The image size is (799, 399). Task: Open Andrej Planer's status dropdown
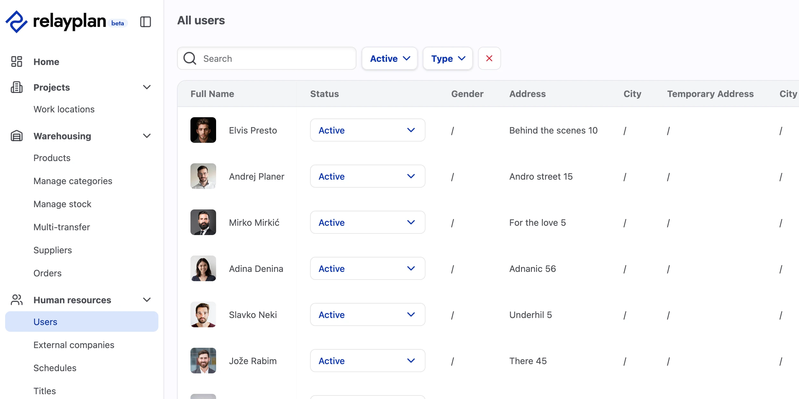tap(368, 176)
